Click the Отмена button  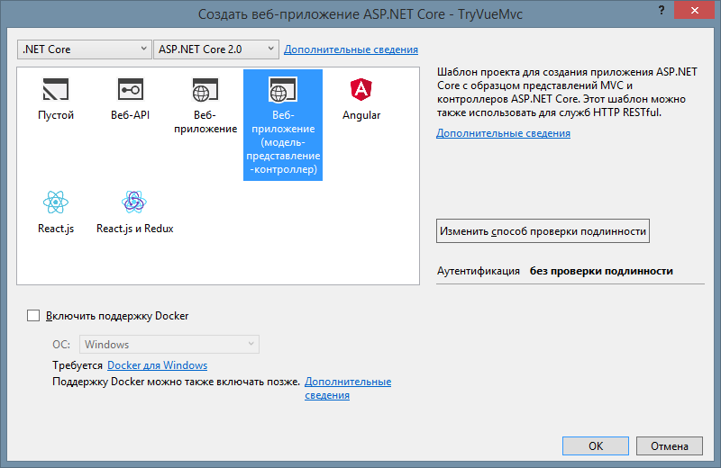670,446
